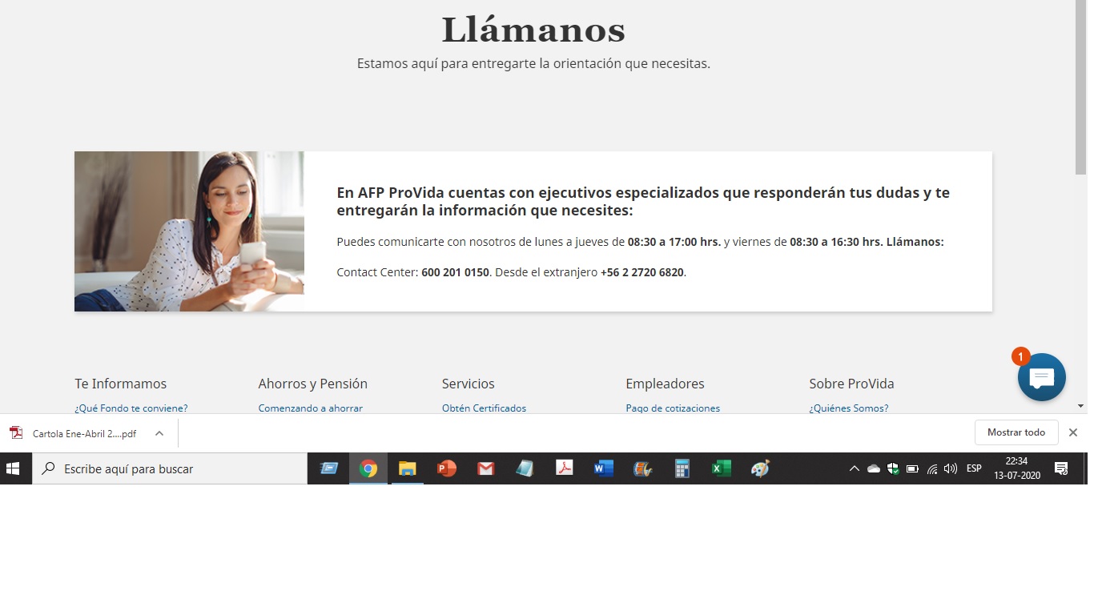1094x615 pixels.
Task: Click the foreign phone number +56 2 2720 6820
Action: coord(642,272)
